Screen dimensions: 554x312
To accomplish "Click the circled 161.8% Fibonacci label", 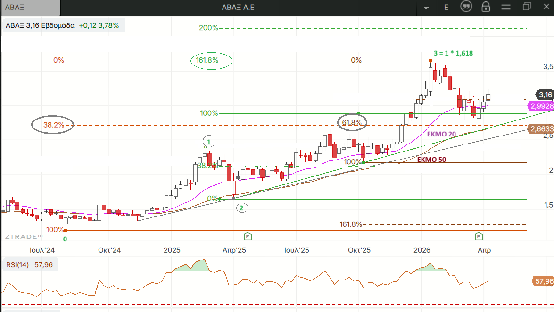I will click(x=212, y=60).
